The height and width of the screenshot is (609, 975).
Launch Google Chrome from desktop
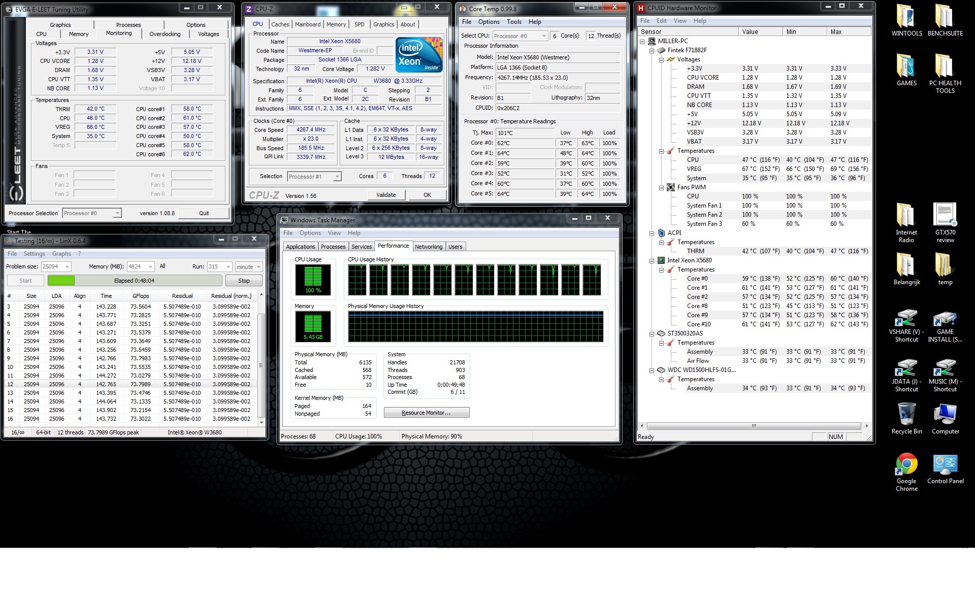[x=906, y=464]
